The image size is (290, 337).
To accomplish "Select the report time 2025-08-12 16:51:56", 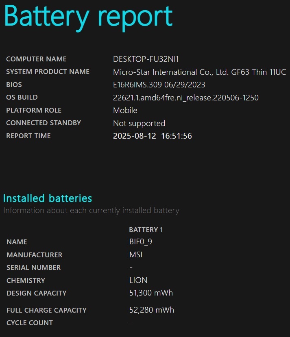I will (x=153, y=136).
